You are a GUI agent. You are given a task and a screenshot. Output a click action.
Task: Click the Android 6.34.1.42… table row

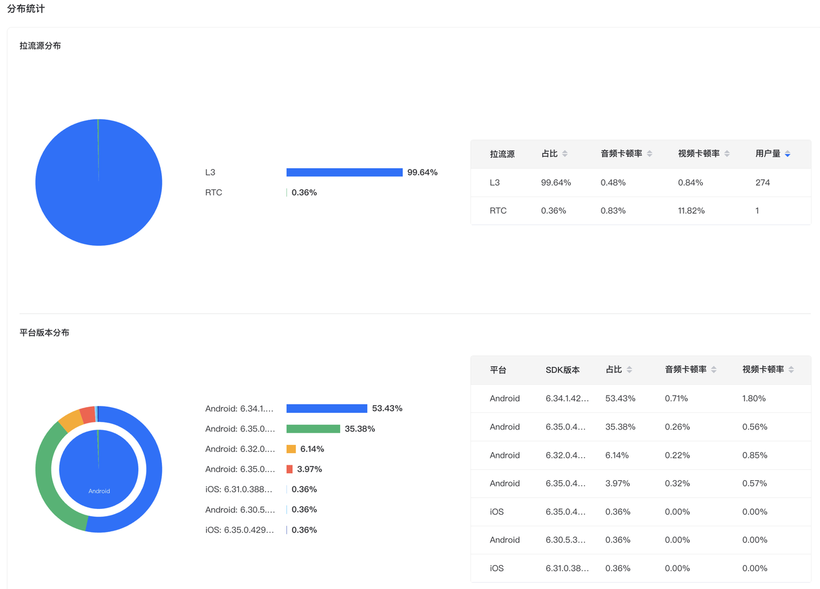641,398
